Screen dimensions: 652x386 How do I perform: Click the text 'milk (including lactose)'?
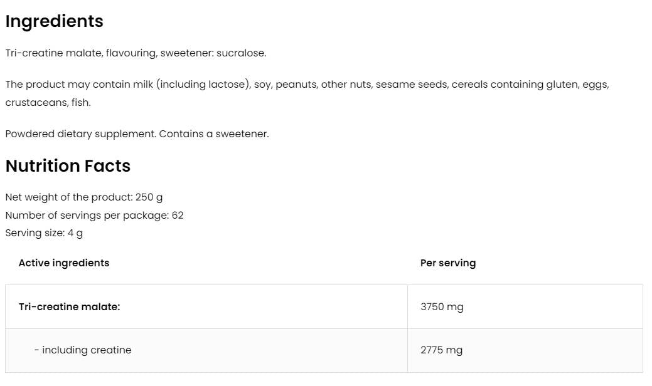[191, 85]
